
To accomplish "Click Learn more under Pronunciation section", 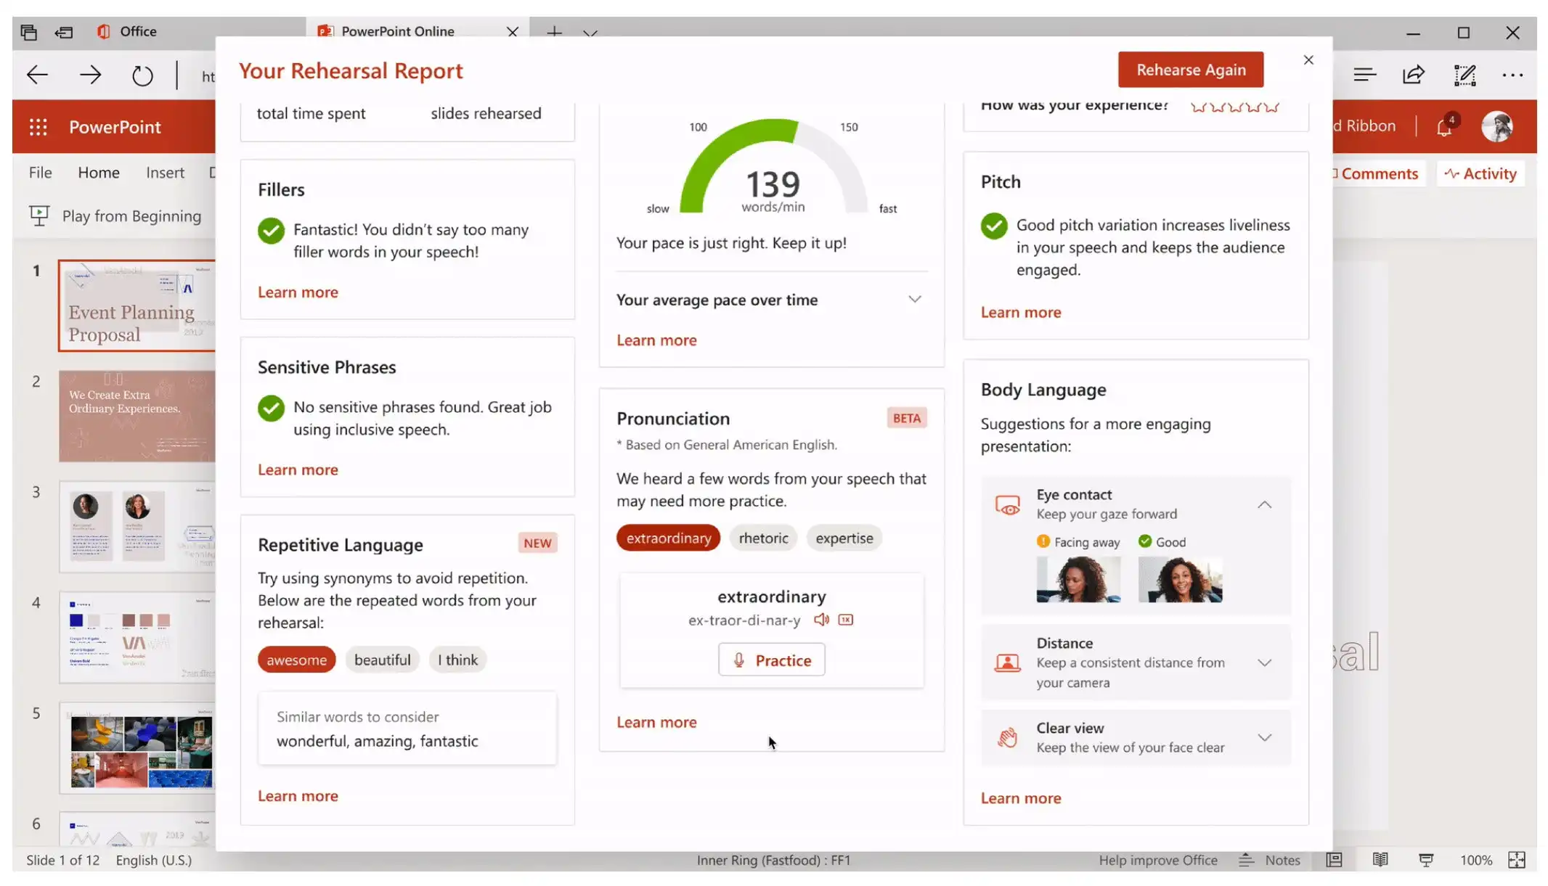I will point(656,721).
